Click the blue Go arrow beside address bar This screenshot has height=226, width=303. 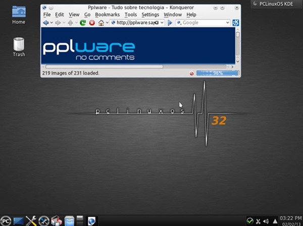click(170, 23)
